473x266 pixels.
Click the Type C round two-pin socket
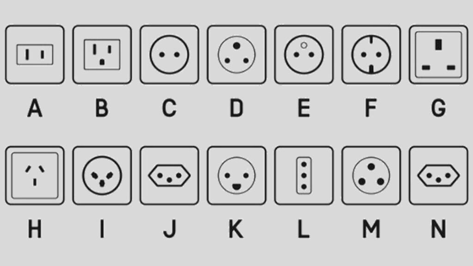[x=169, y=54]
